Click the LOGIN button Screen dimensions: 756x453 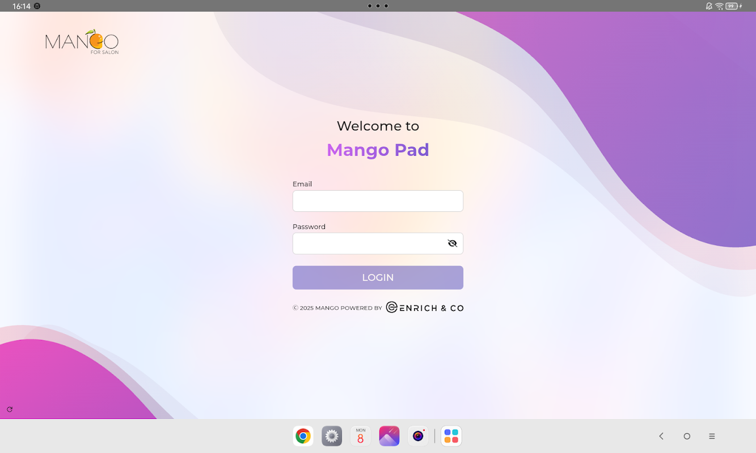point(378,277)
